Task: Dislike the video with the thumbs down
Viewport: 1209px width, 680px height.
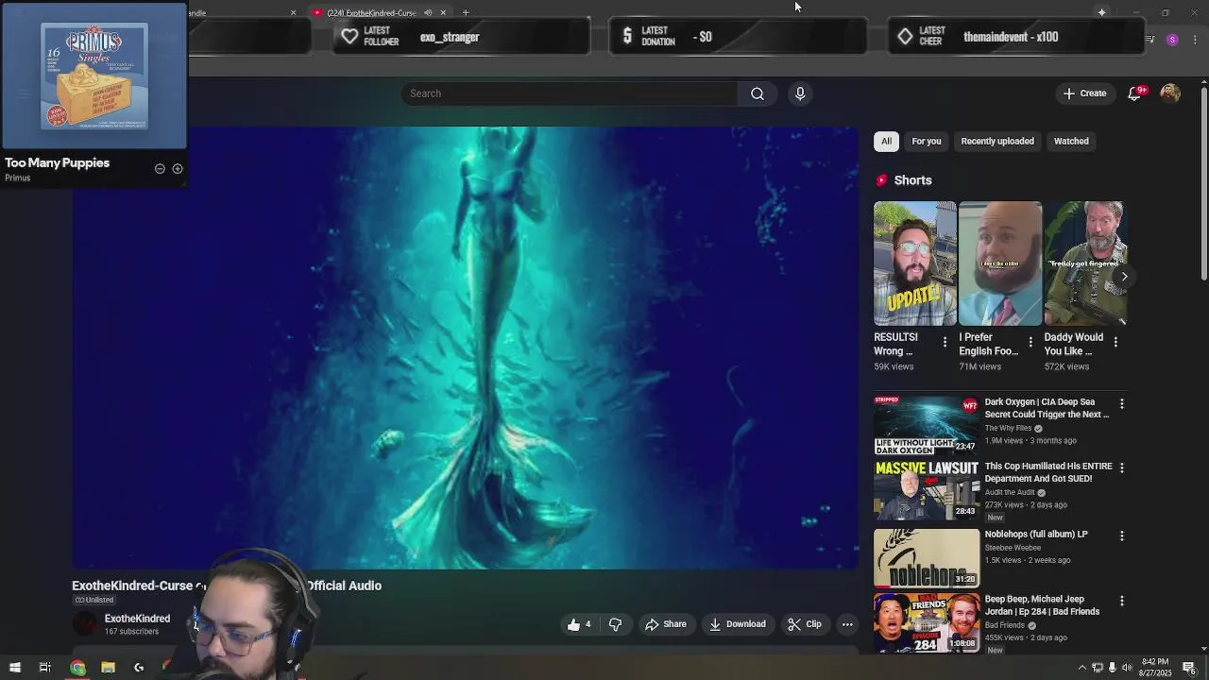Action: click(x=615, y=624)
